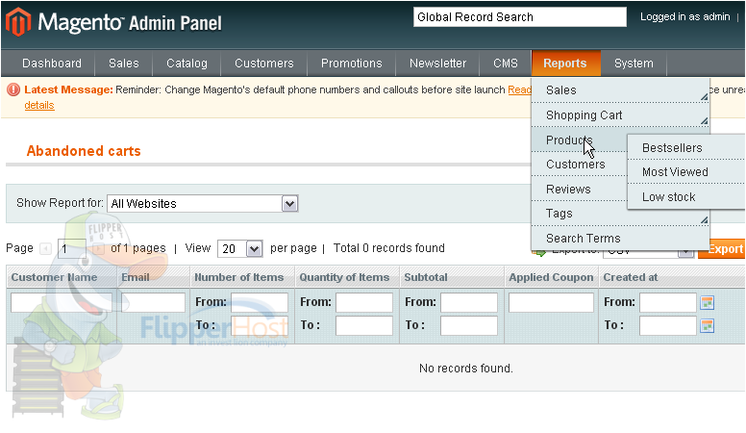Click the Magento logo icon

tap(18, 22)
